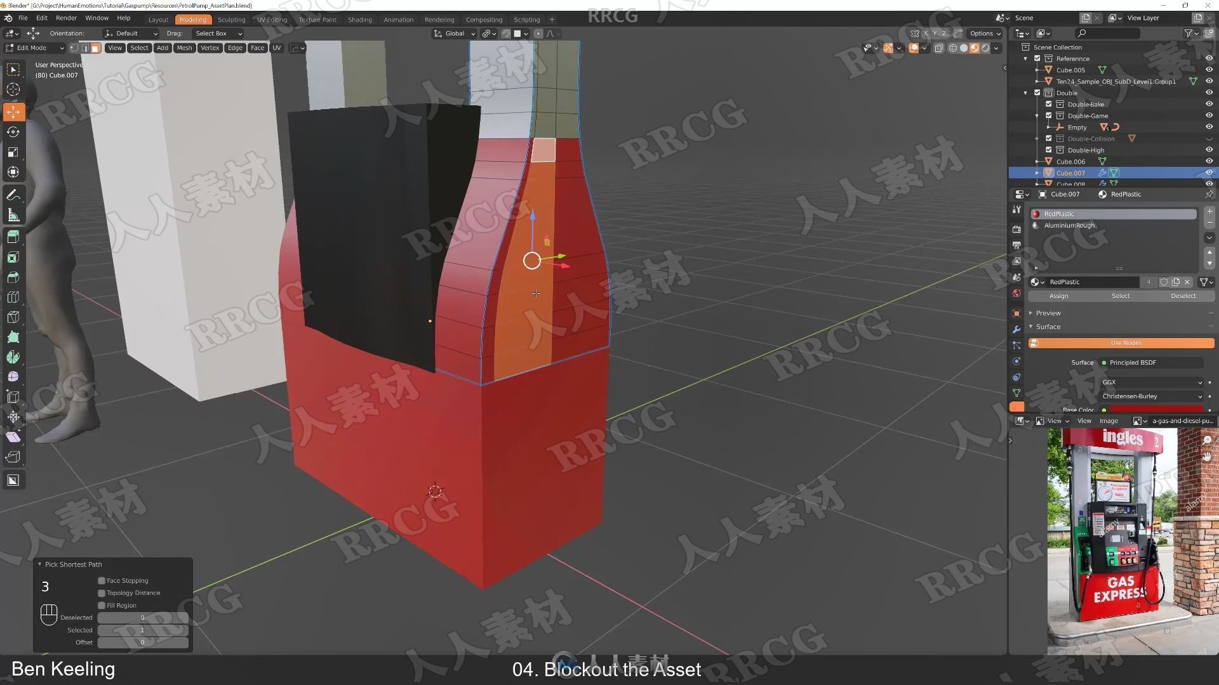This screenshot has height=685, width=1219.
Task: Click the Select button in material panel
Action: 1120,296
